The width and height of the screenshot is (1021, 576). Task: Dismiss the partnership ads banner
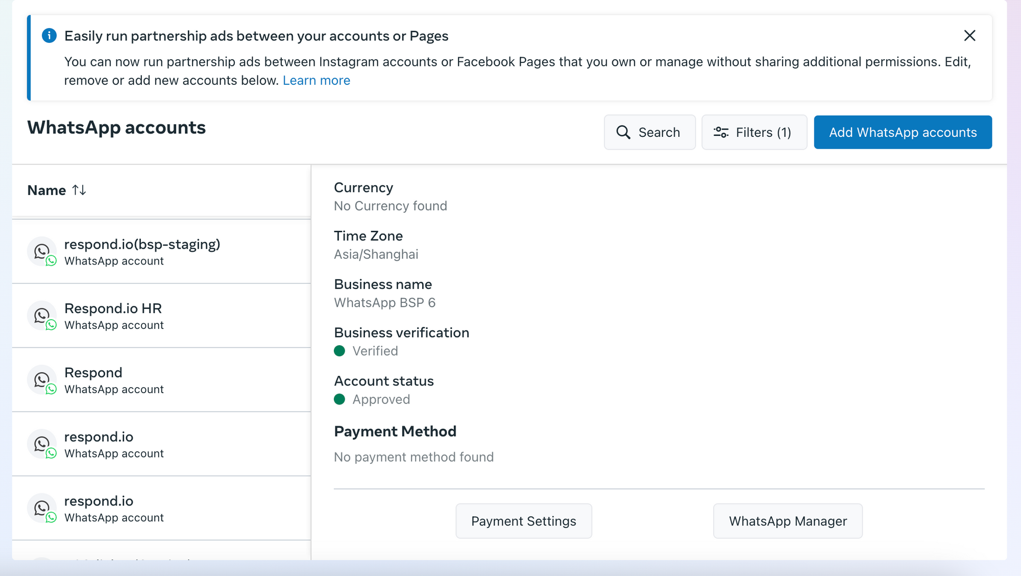pyautogui.click(x=969, y=36)
